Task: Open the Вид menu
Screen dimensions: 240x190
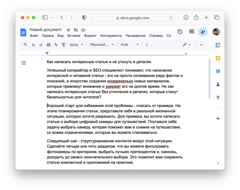Action: click(x=60, y=36)
